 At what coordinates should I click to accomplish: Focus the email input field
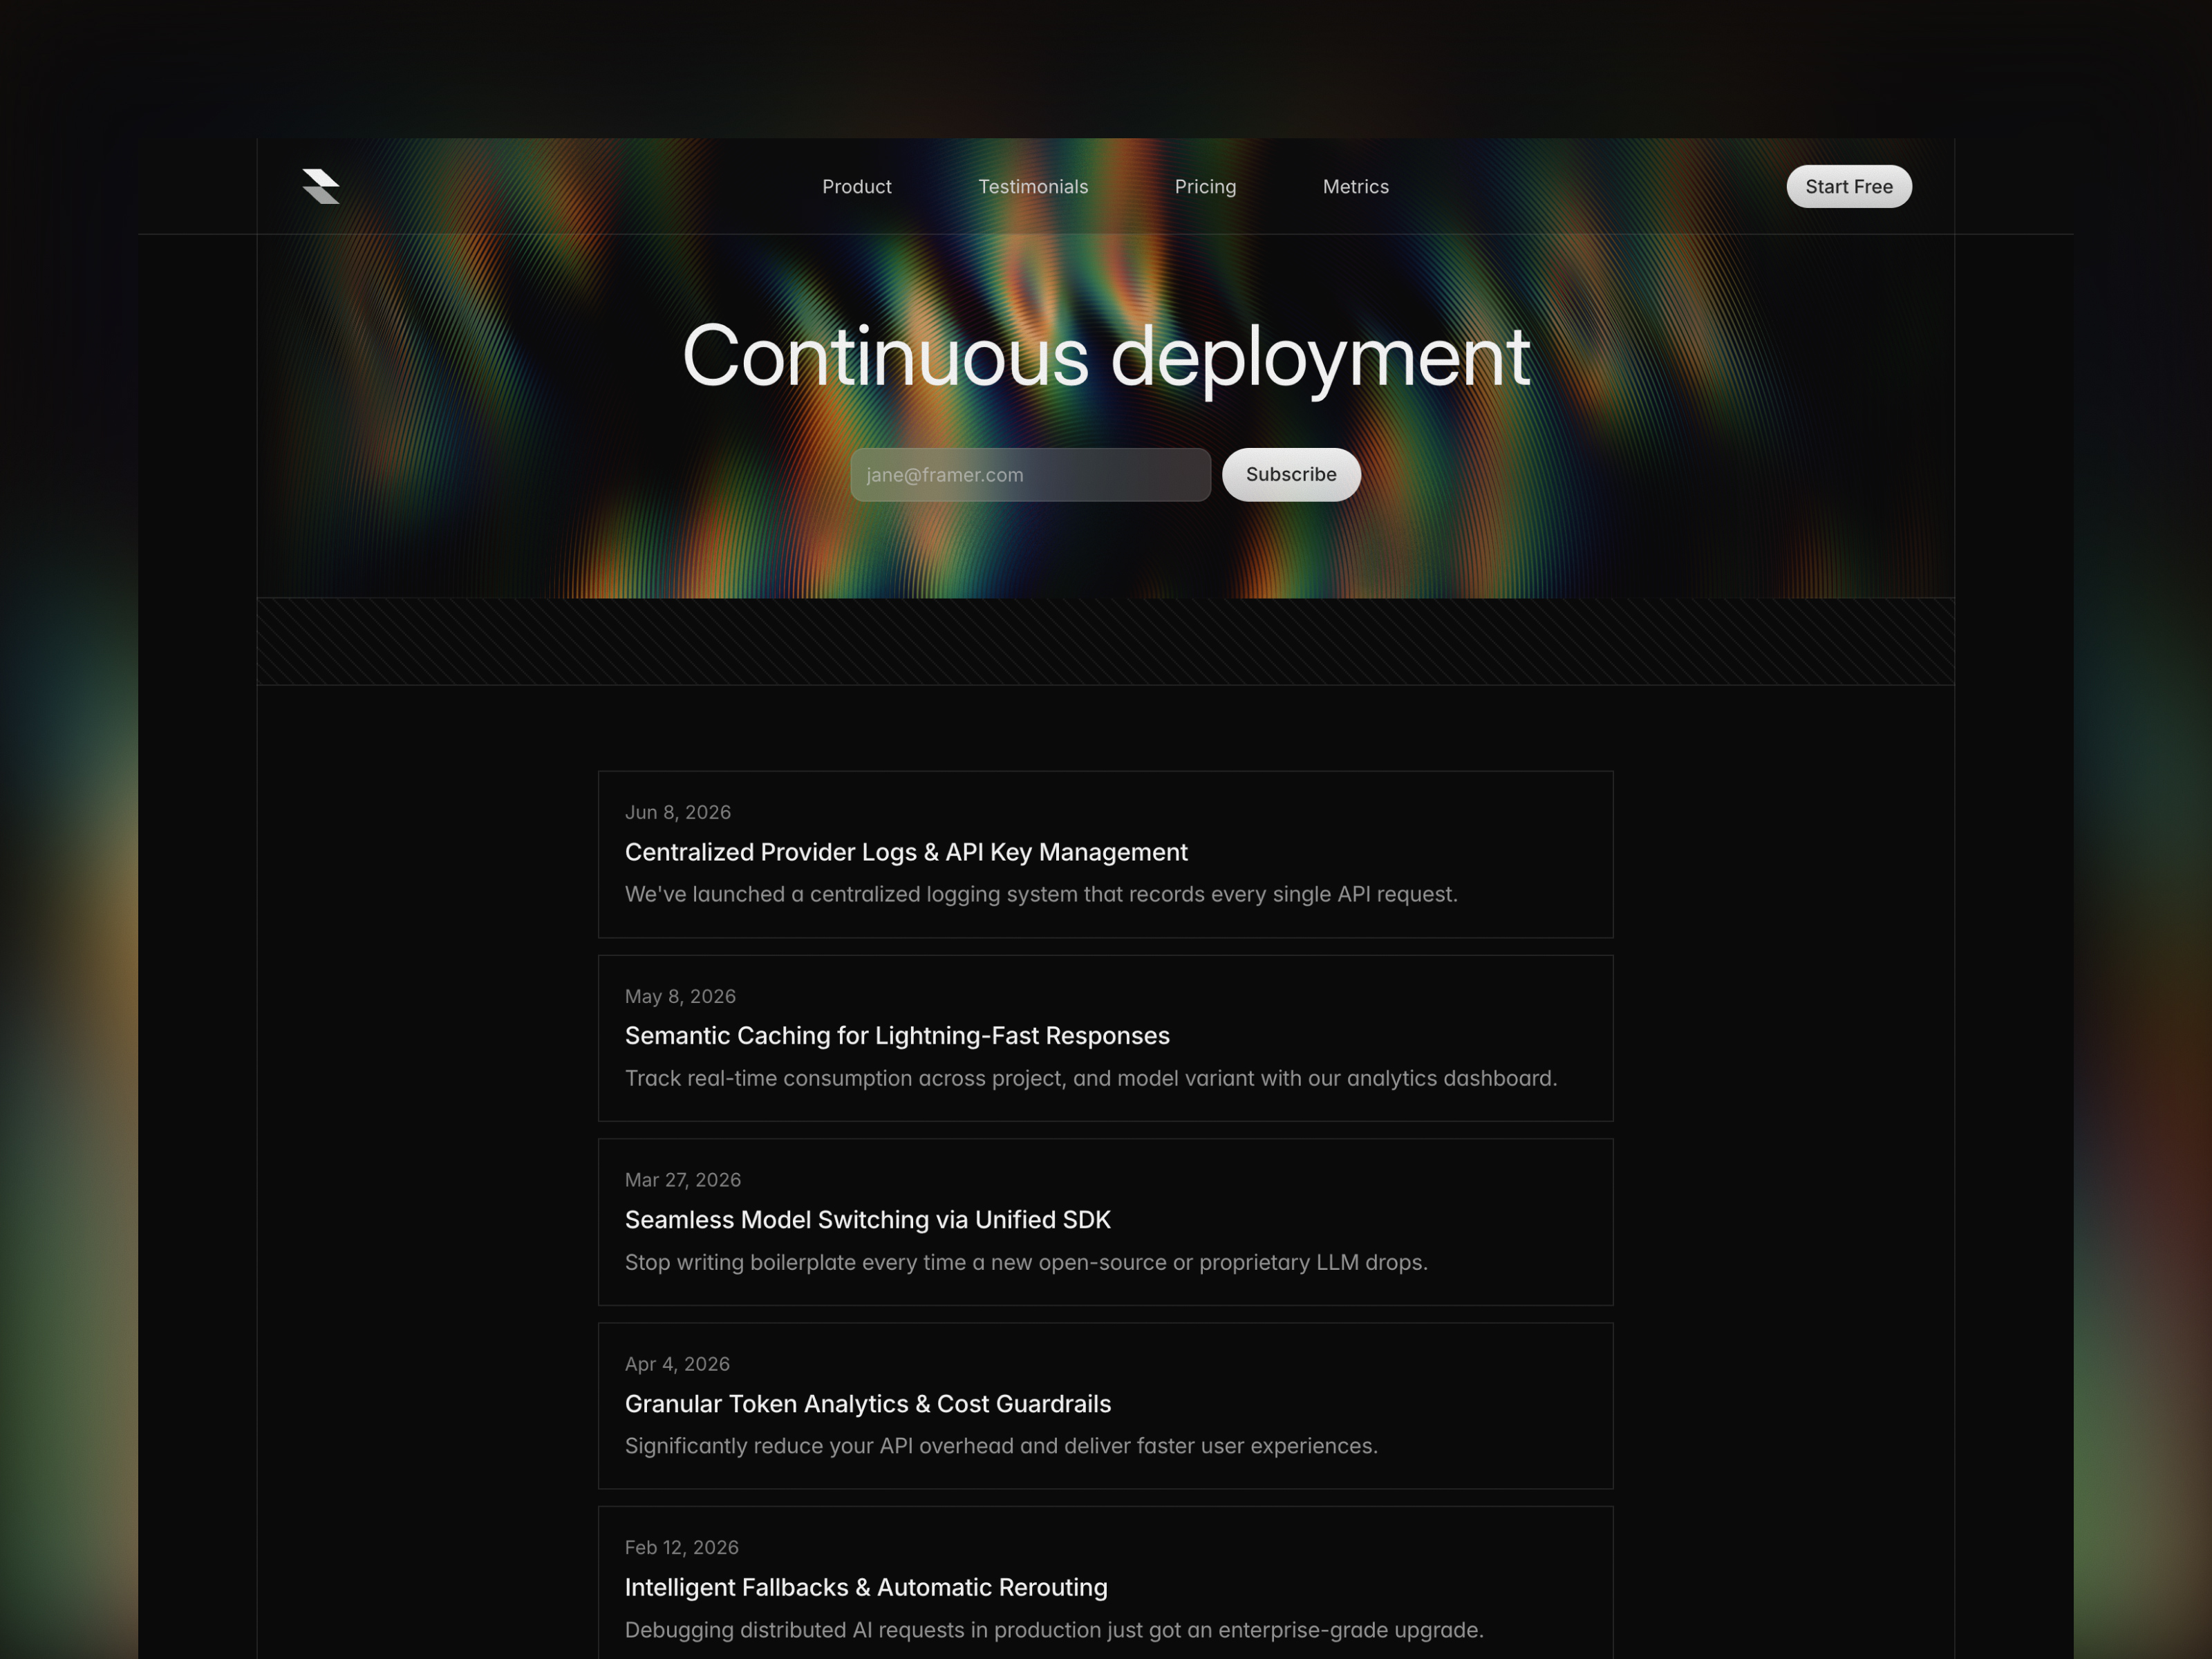point(1030,475)
